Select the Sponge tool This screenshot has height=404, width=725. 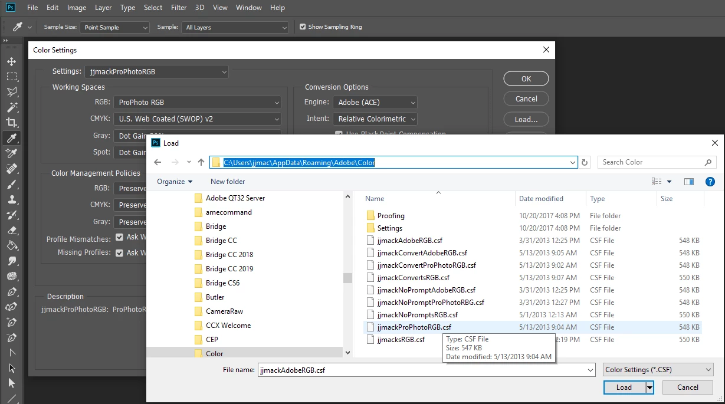click(11, 277)
